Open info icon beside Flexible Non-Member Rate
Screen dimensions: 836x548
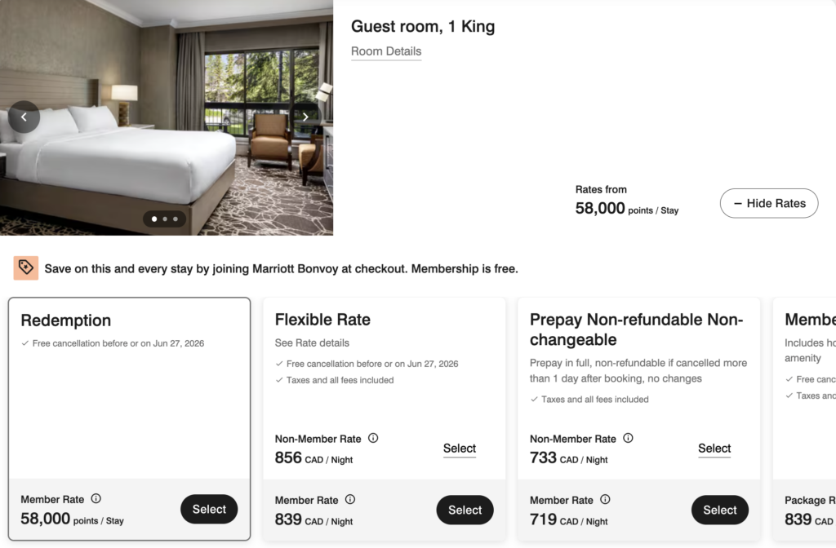373,438
